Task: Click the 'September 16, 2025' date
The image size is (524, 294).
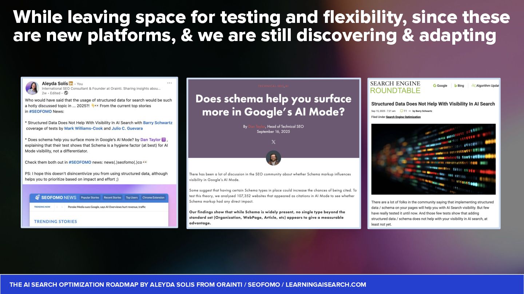Action: pyautogui.click(x=273, y=131)
